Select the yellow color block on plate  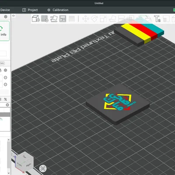pyautogui.click(x=136, y=33)
